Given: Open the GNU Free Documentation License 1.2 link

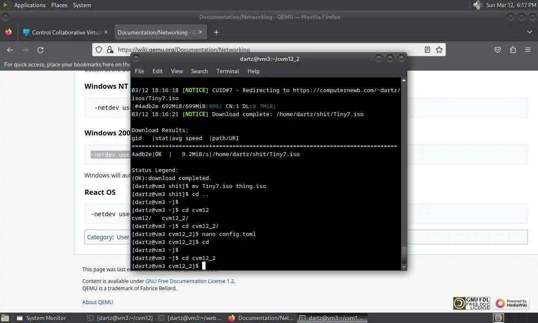Looking at the screenshot, I should coord(190,281).
